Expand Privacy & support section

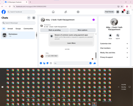(114, 57)
